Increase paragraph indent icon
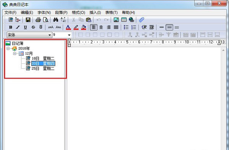 [x=152, y=27]
